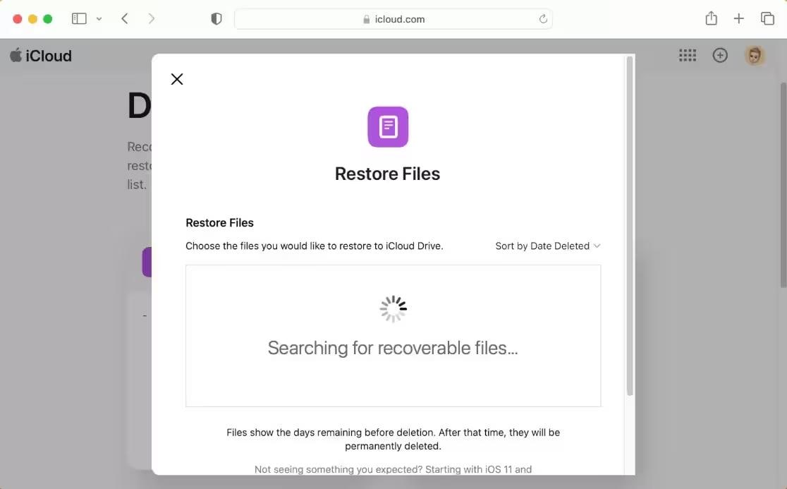Go back to the previous page
787x489 pixels.
pyautogui.click(x=125, y=19)
